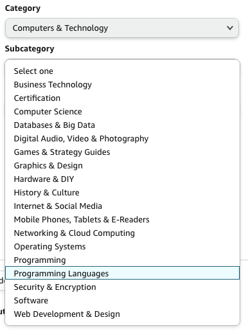Viewport: 248px width, 331px height.
Task: Select Digital Audio, Video & Photography
Action: (x=122, y=139)
